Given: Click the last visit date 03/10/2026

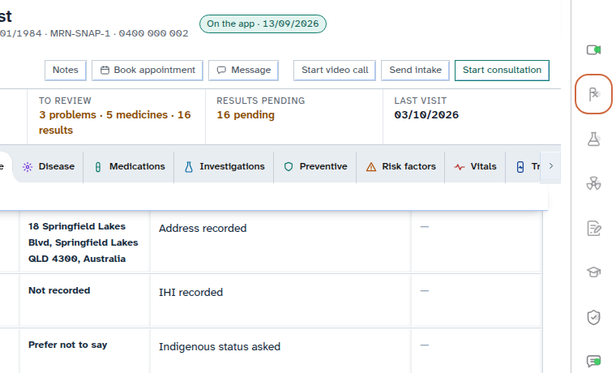Looking at the screenshot, I should 426,115.
